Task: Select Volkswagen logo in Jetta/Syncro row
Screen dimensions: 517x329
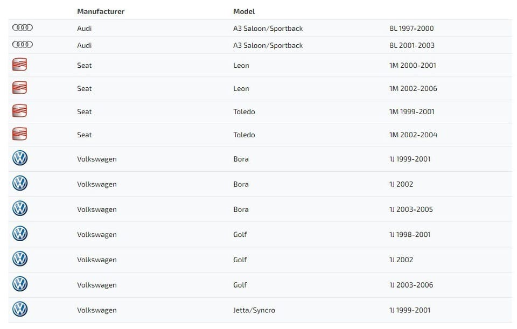Action: (20, 310)
